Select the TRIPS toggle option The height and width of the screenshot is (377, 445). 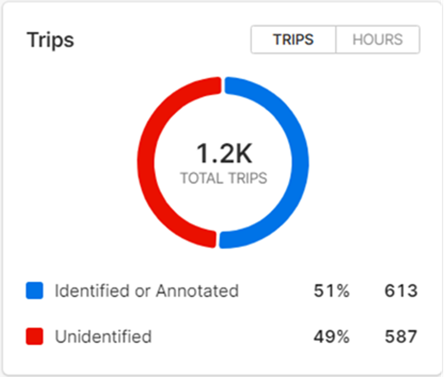293,40
